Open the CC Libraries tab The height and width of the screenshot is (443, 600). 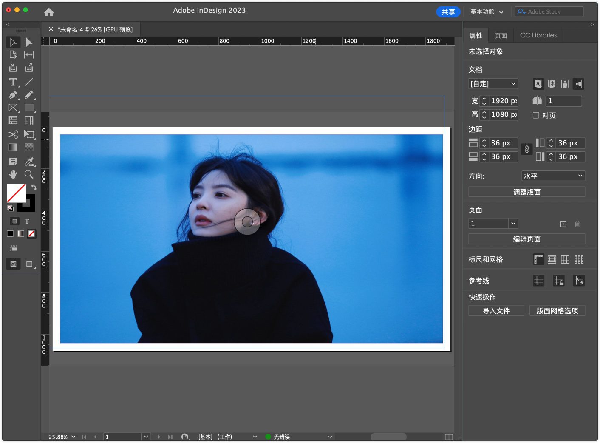538,35
